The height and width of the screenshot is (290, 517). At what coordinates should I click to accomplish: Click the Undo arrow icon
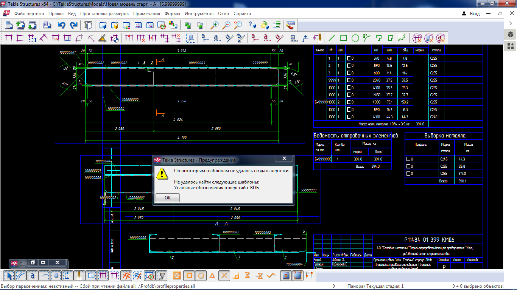point(61,25)
